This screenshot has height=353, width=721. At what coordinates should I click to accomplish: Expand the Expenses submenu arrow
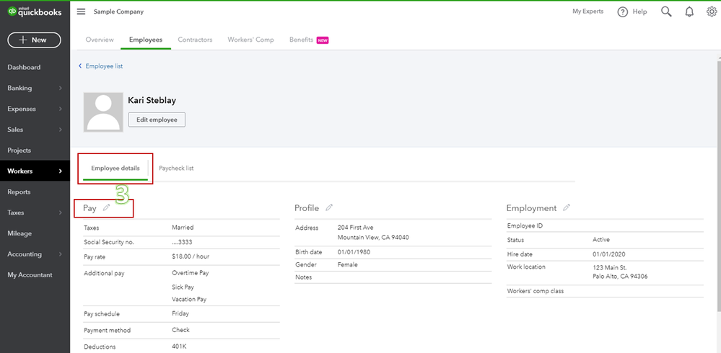(x=60, y=109)
